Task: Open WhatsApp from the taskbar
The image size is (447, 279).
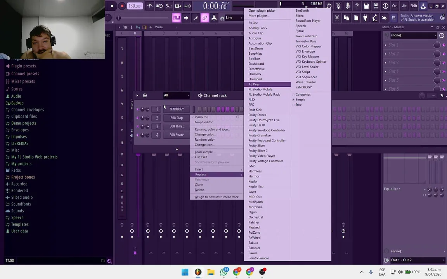Action: pyautogui.click(x=224, y=272)
